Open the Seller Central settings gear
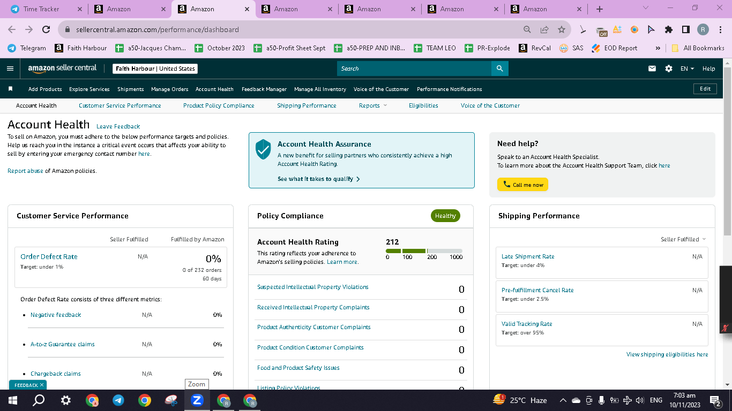The width and height of the screenshot is (732, 411). point(668,68)
